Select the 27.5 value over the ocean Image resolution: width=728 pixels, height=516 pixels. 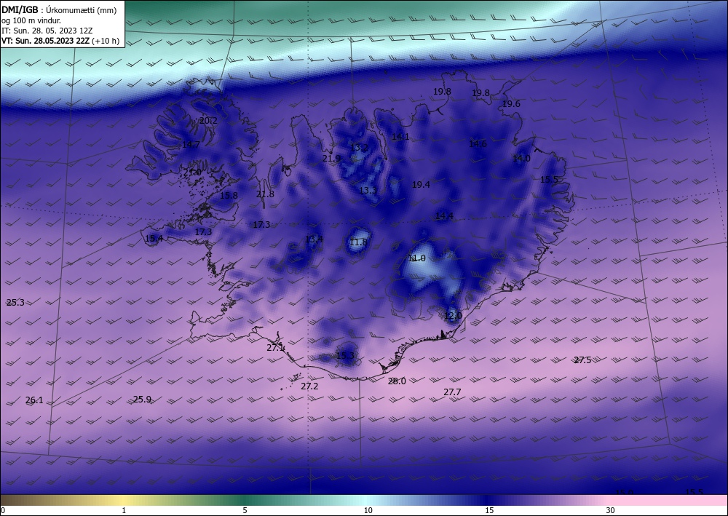click(x=582, y=360)
